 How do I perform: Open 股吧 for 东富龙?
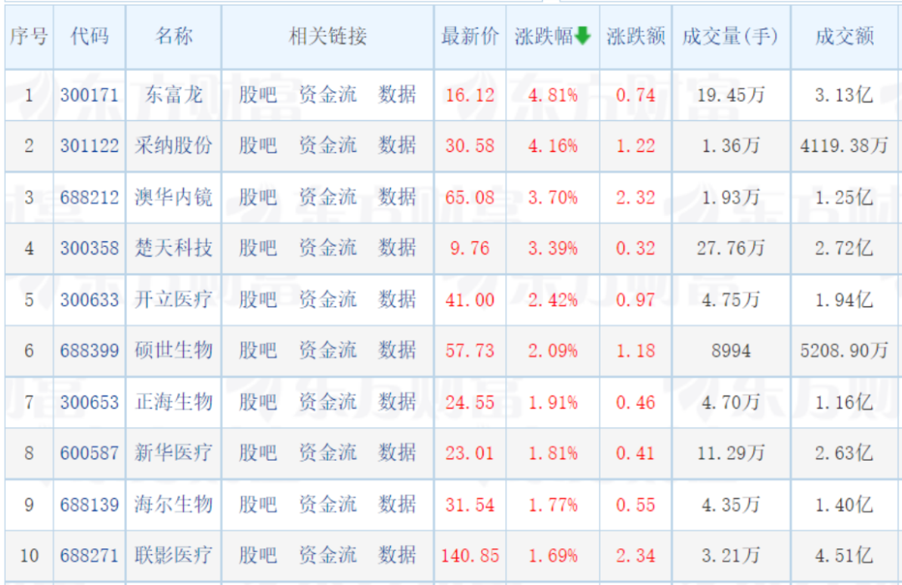(x=257, y=95)
